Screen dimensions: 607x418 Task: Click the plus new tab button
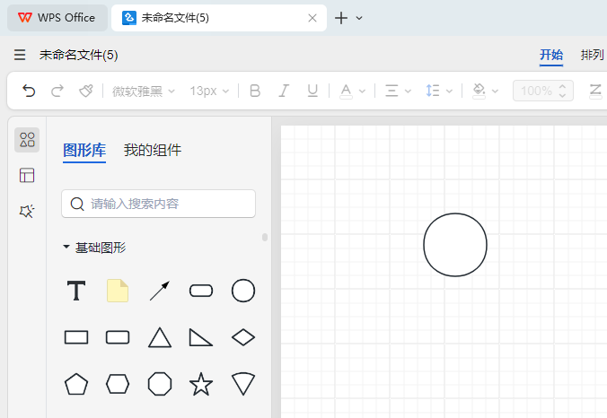click(x=341, y=18)
